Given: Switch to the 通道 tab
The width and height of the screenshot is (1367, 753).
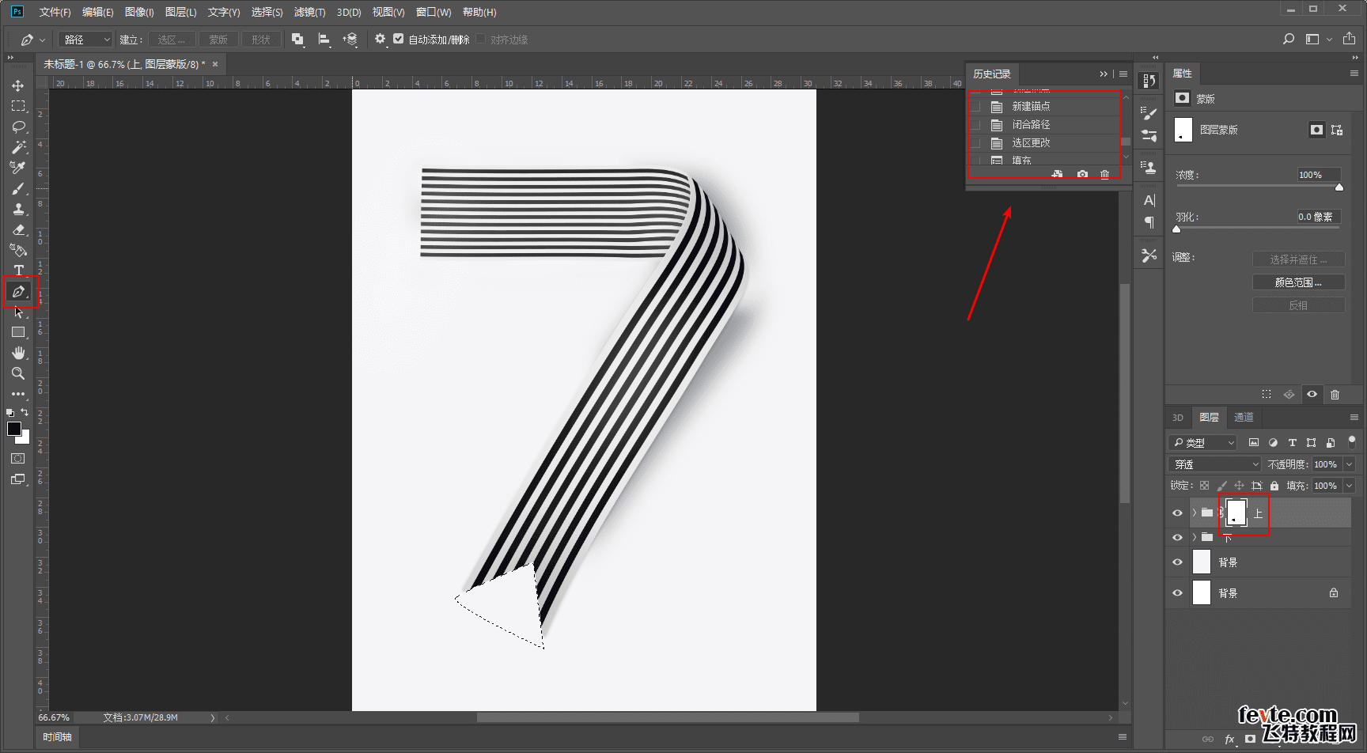Looking at the screenshot, I should [1244, 418].
